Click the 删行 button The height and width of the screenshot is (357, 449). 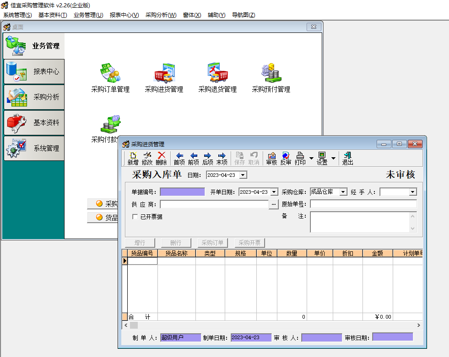(x=176, y=243)
